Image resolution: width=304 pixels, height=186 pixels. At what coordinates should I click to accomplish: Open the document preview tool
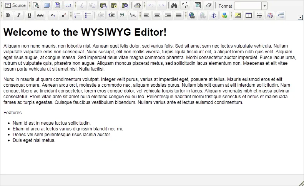coord(36,5)
